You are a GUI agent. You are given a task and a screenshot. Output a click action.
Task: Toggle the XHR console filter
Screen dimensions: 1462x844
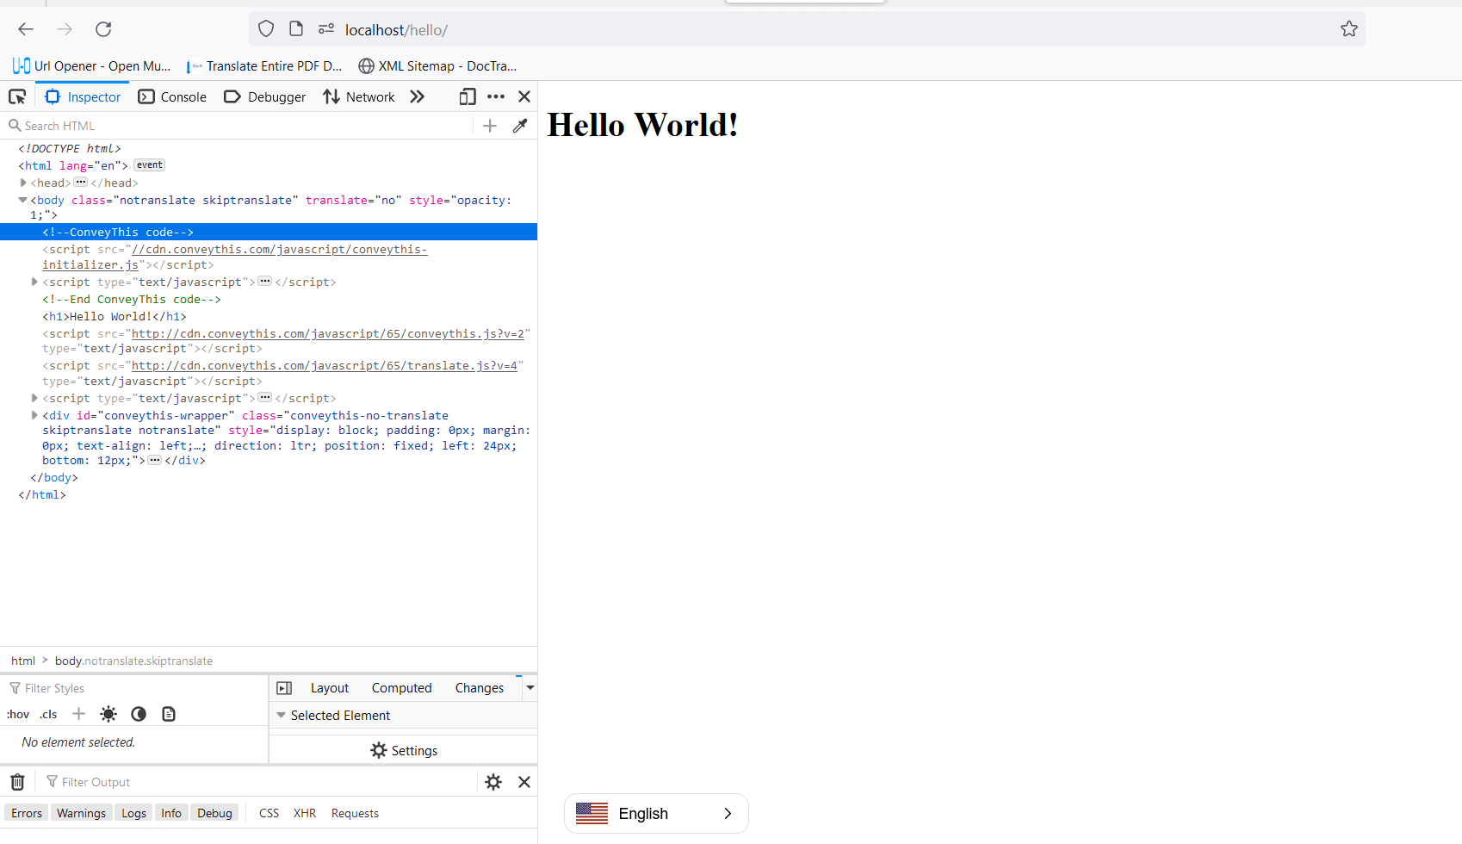305,813
